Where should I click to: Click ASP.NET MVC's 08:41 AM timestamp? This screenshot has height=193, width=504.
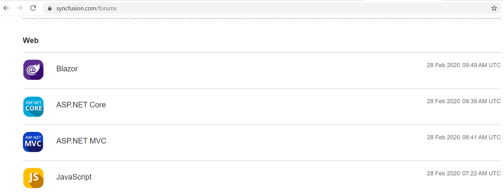[463, 137]
